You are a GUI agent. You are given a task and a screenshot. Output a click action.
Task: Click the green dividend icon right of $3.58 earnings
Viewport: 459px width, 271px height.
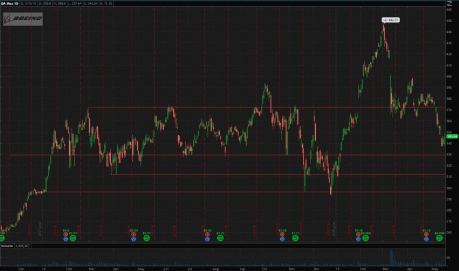(x=295, y=238)
